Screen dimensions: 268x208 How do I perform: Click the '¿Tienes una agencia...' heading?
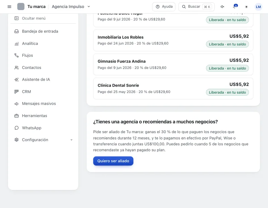155,122
